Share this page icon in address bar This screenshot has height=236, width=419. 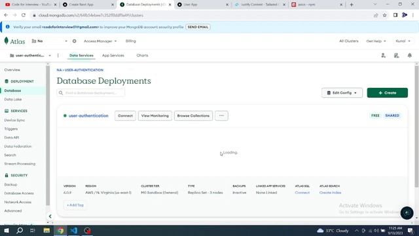click(376, 15)
